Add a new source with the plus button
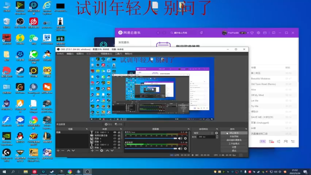This screenshot has width=311, height=175. [92, 150]
